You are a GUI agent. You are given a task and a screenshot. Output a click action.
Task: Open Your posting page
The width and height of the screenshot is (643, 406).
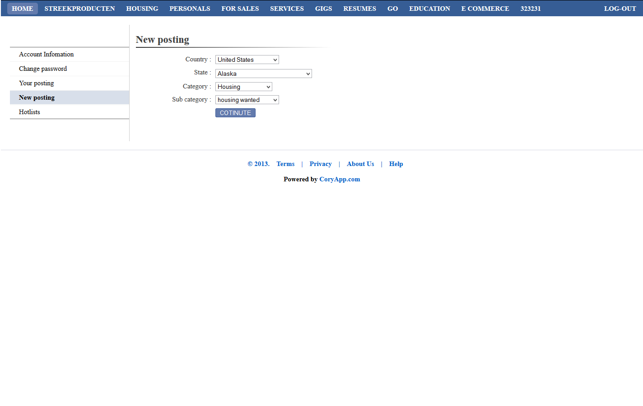point(36,83)
